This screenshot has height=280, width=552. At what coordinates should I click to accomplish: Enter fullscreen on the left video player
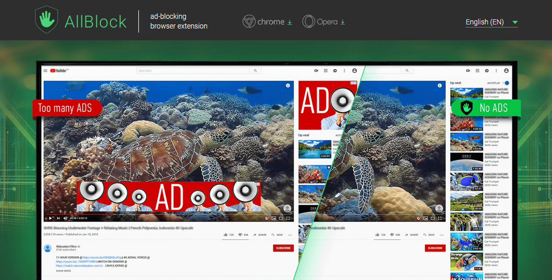pyautogui.click(x=288, y=218)
